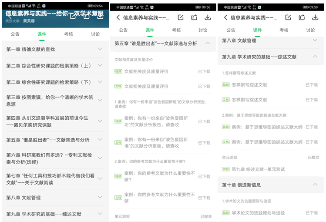Screen dimensions: 326x222
Task: Tap share icon in right screen header
Action: click(x=302, y=17)
